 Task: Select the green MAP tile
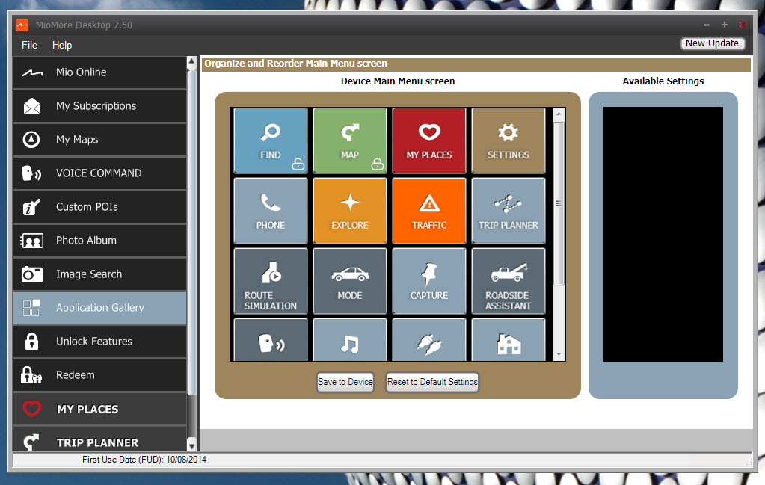(350, 140)
